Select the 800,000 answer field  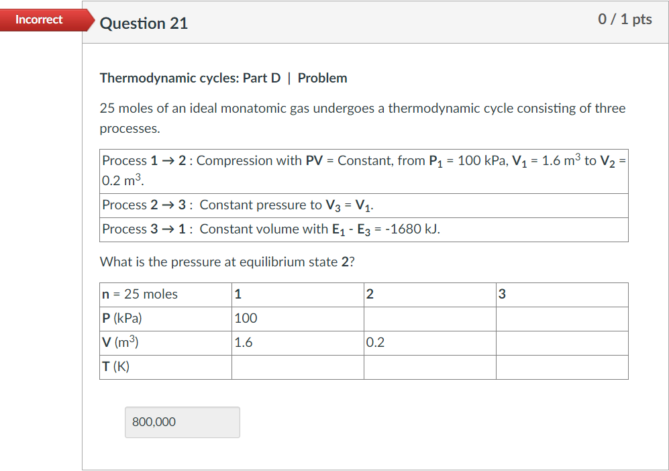(x=181, y=422)
